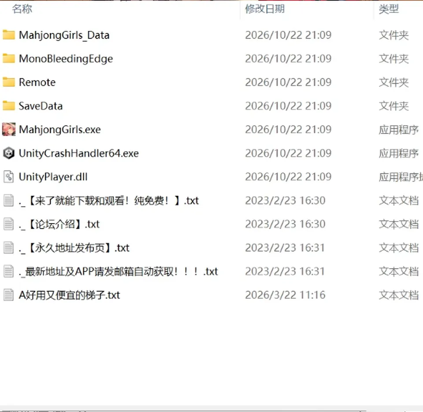The height and width of the screenshot is (412, 423).
Task: Click the MonoBleedingEdge folder name
Action: (66, 59)
